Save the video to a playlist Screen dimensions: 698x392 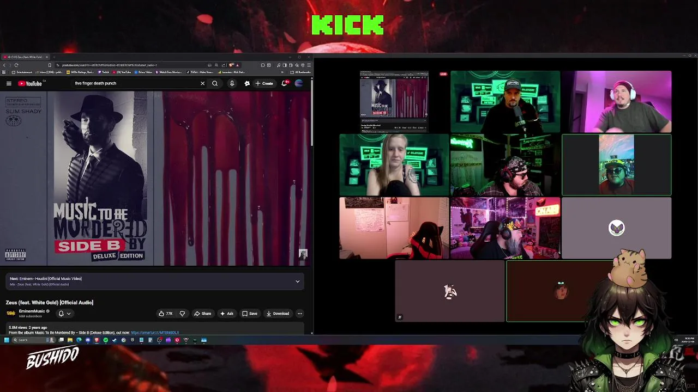(x=250, y=314)
